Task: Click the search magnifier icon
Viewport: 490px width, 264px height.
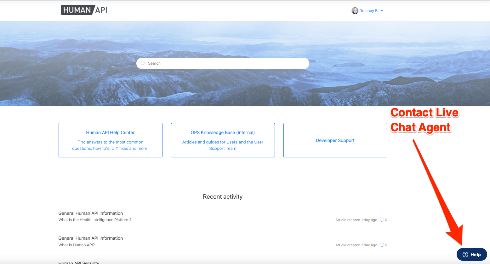Action: [143, 63]
